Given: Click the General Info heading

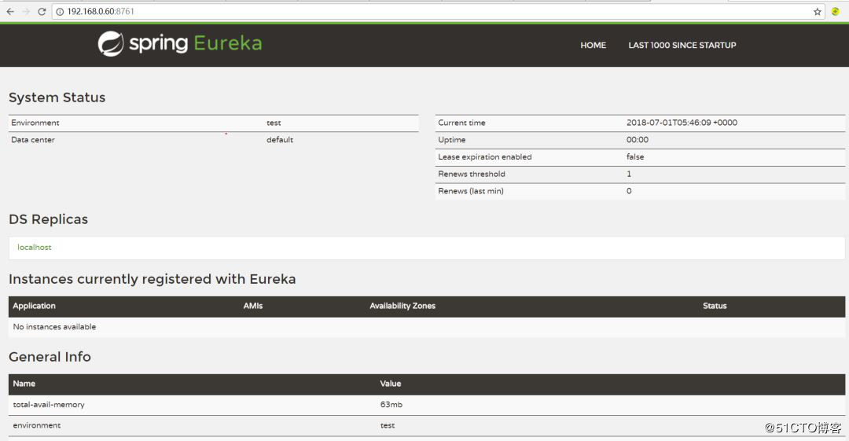Looking at the screenshot, I should (x=50, y=357).
